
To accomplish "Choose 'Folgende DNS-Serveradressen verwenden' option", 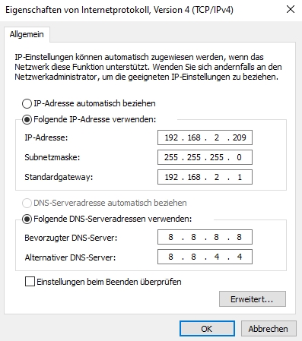I will [x=27, y=219].
